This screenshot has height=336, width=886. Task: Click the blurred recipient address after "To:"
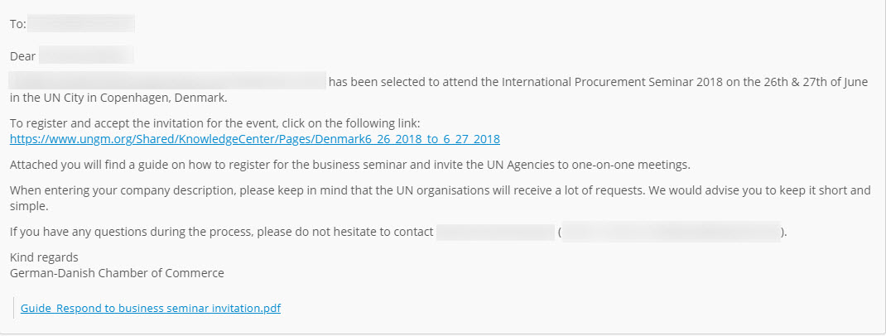81,24
